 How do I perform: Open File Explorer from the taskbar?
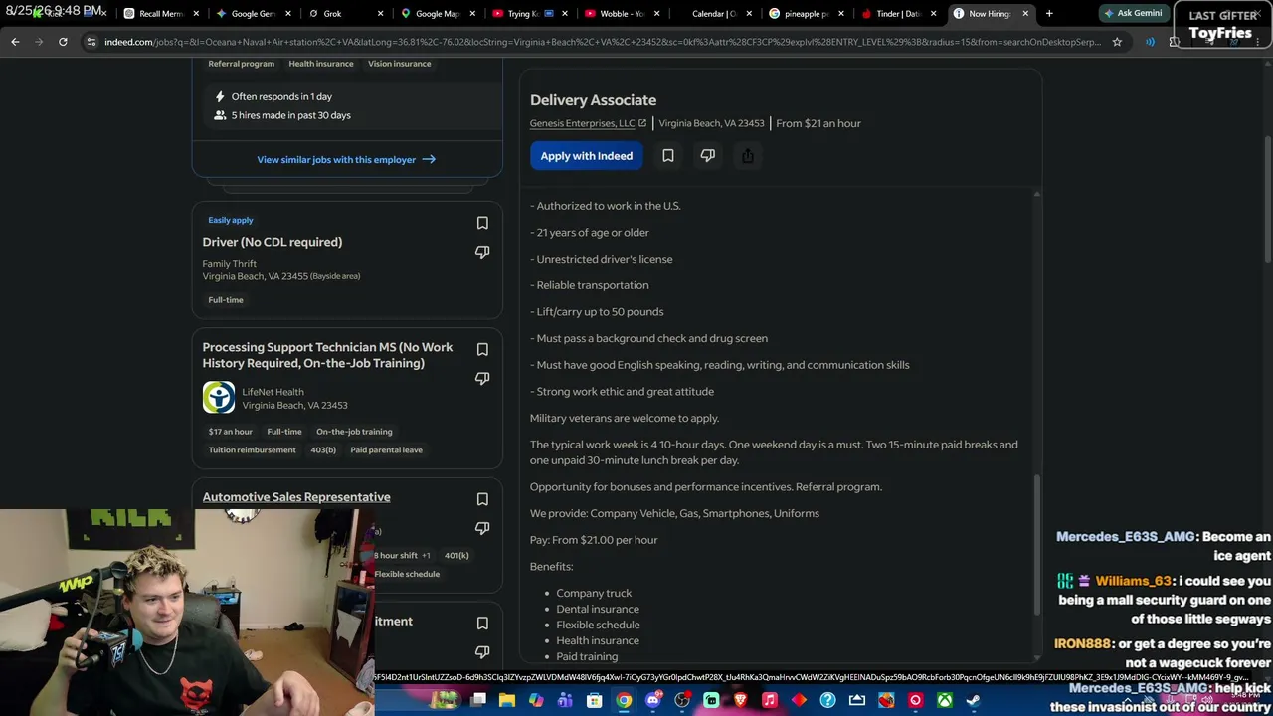tap(507, 700)
